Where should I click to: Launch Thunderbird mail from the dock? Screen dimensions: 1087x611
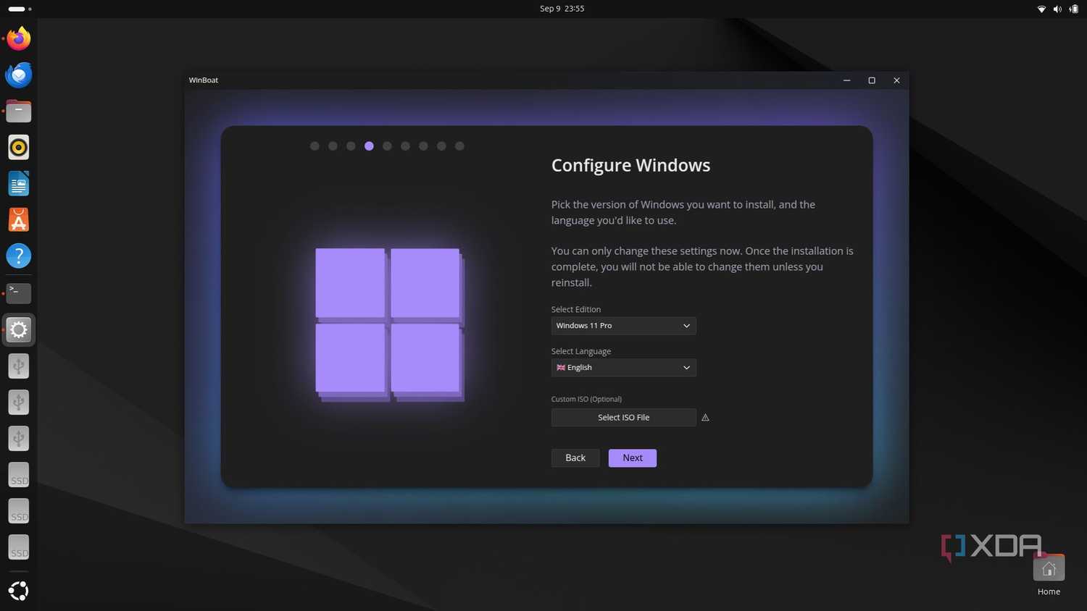click(x=19, y=75)
